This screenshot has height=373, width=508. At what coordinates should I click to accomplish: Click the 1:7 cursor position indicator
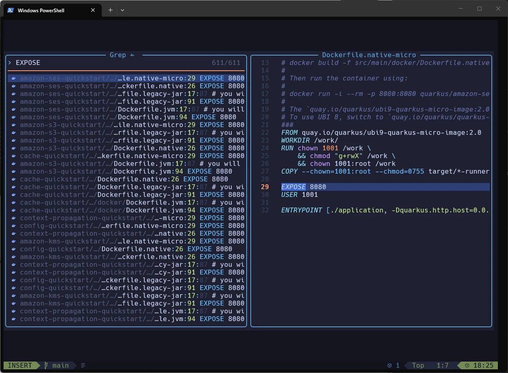(x=442, y=365)
